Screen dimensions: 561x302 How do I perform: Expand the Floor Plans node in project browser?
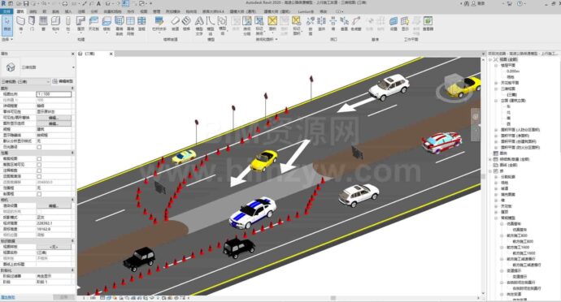click(496, 66)
